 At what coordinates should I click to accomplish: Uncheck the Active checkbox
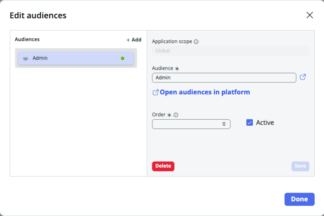tap(249, 122)
